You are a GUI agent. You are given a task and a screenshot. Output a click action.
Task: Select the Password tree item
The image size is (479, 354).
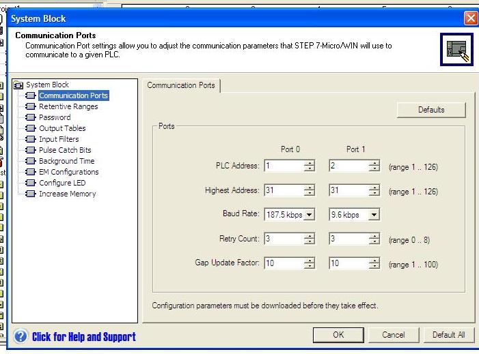point(54,117)
